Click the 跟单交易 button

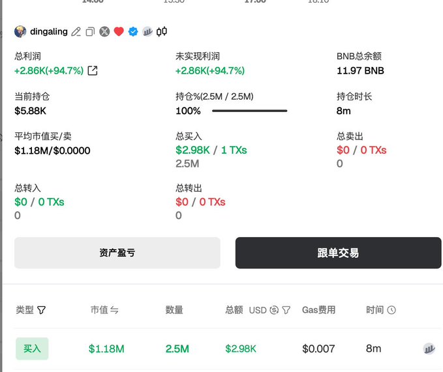click(338, 253)
